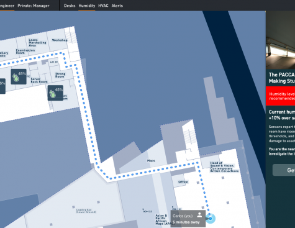Select the Private: Manager view

tap(34, 6)
